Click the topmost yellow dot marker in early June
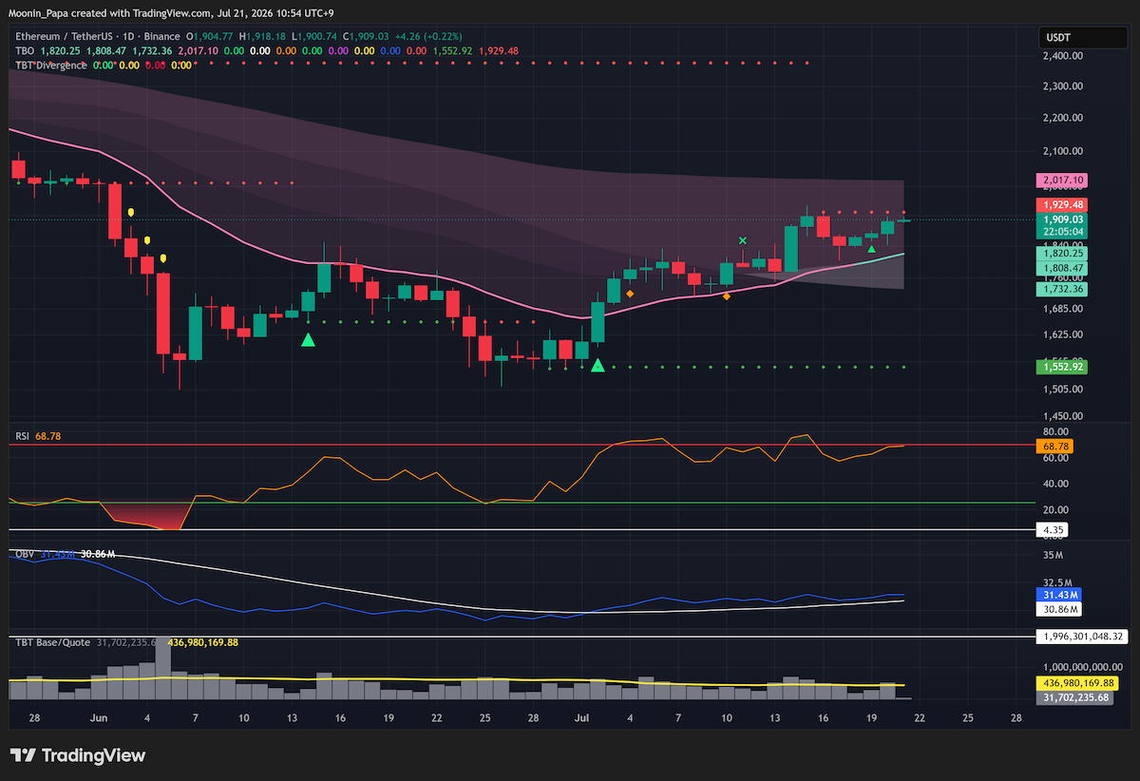Viewport: 1140px width, 781px height. 131,213
